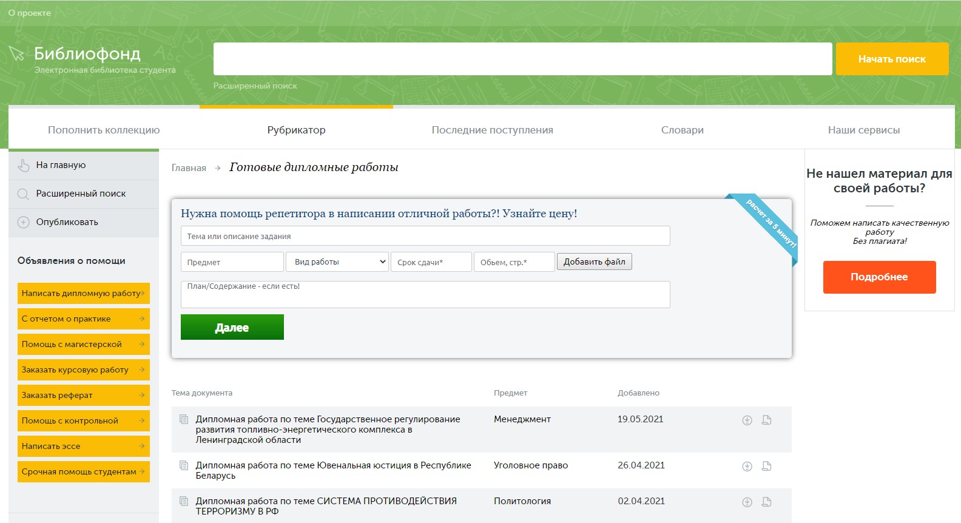
Task: Click the План/Содержание text area
Action: (x=425, y=294)
